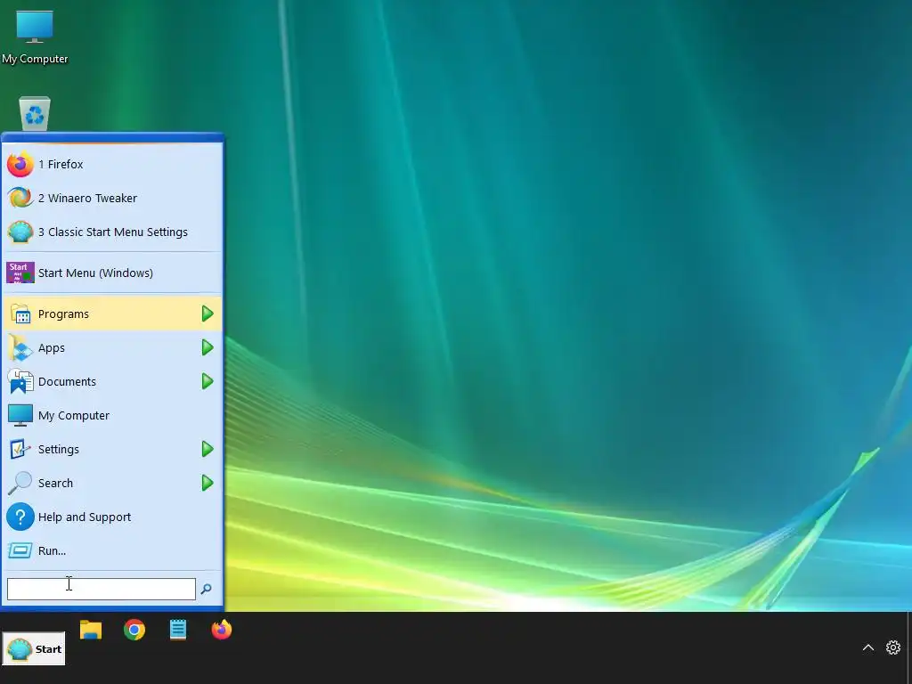Expand the Documents submenu arrow
This screenshot has width=912, height=684.
[208, 381]
